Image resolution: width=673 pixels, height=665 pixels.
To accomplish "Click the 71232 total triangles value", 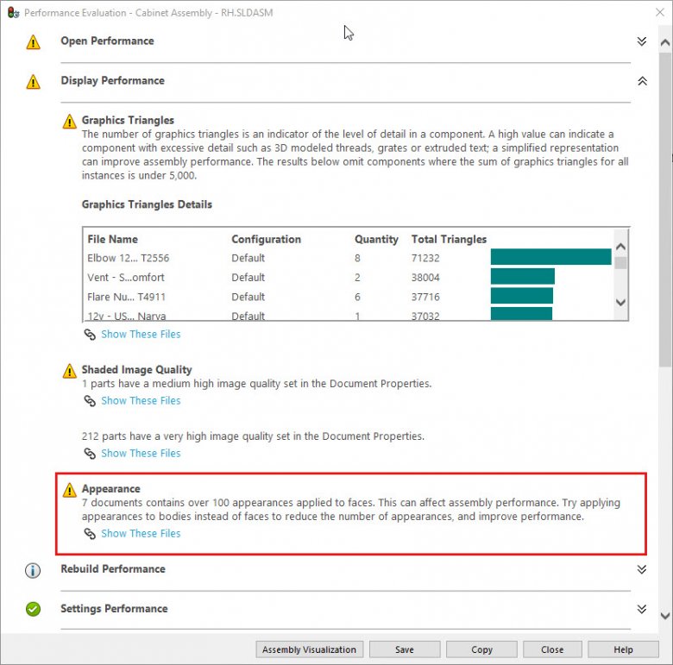I will [425, 258].
